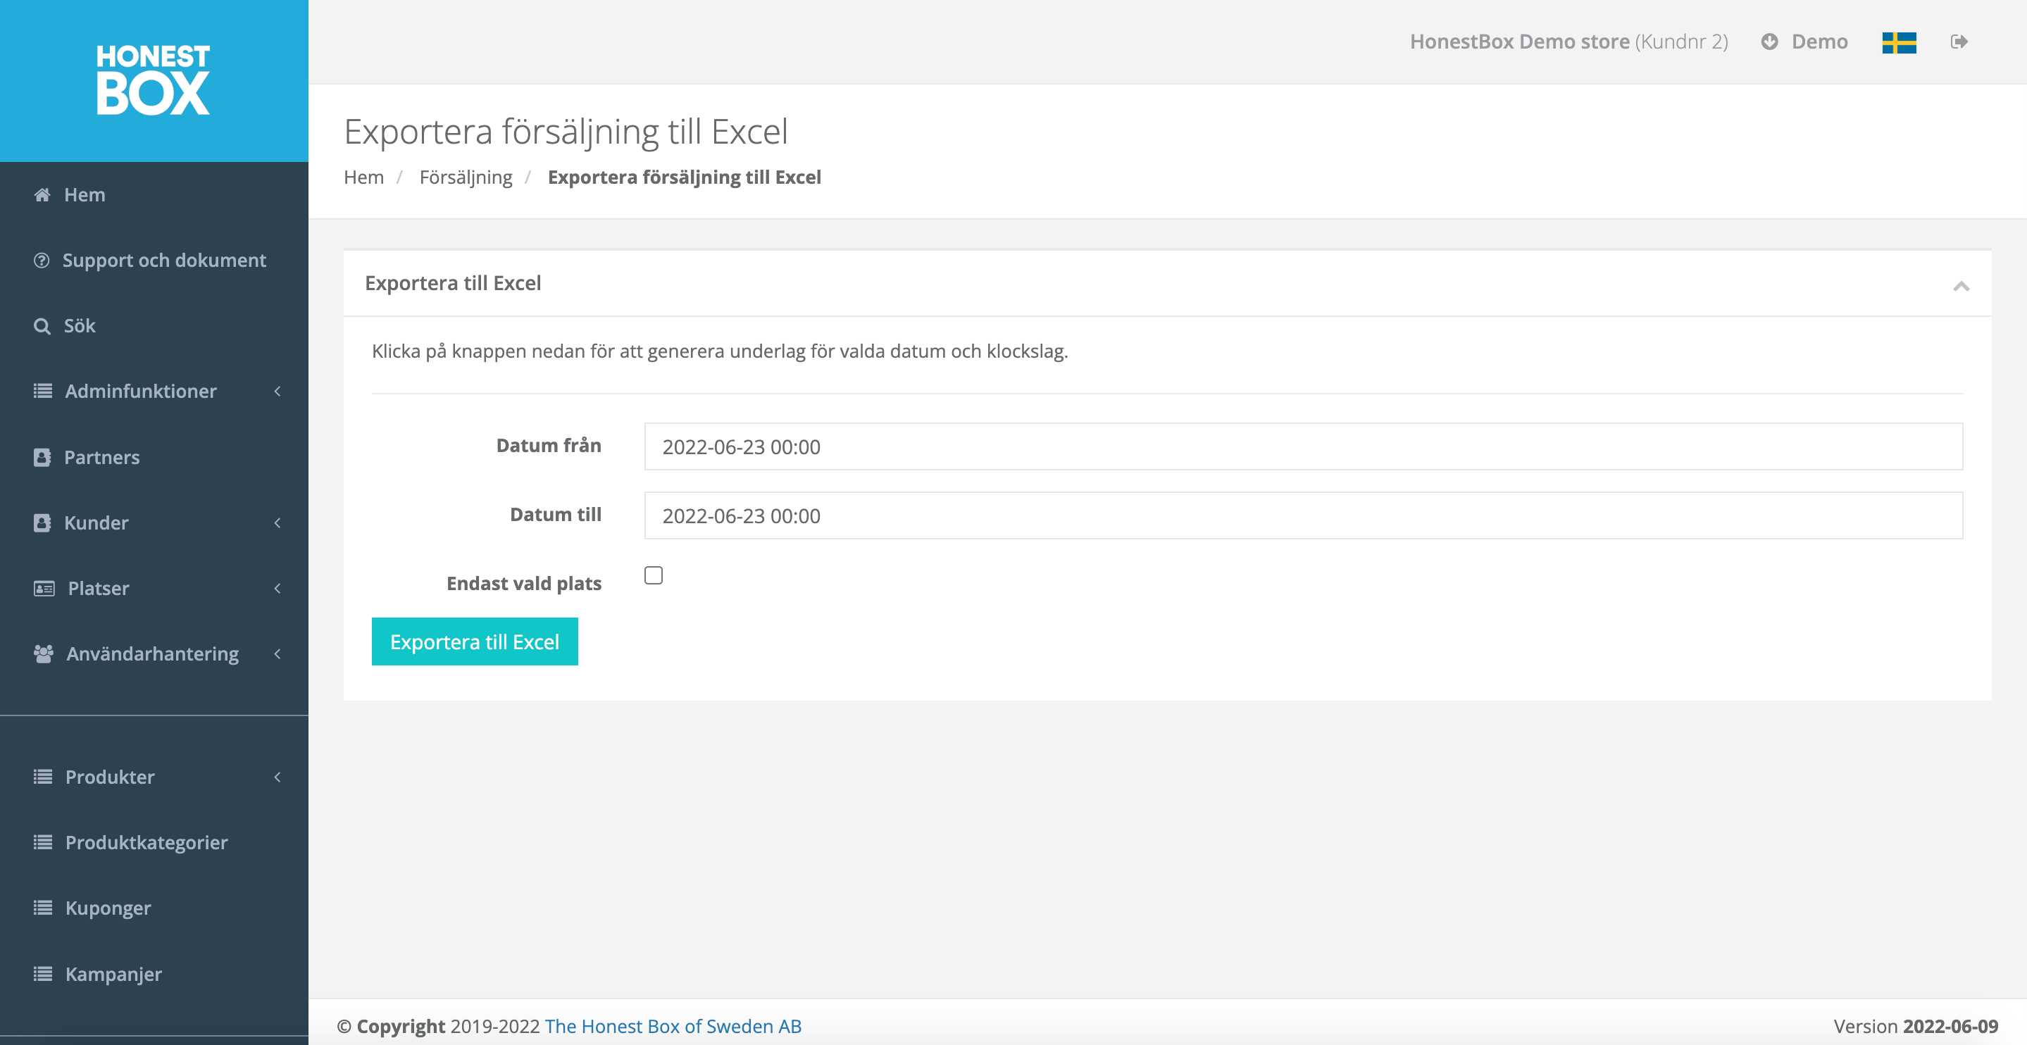The width and height of the screenshot is (2027, 1045).
Task: Click the Swedish flag language icon
Action: point(1898,42)
